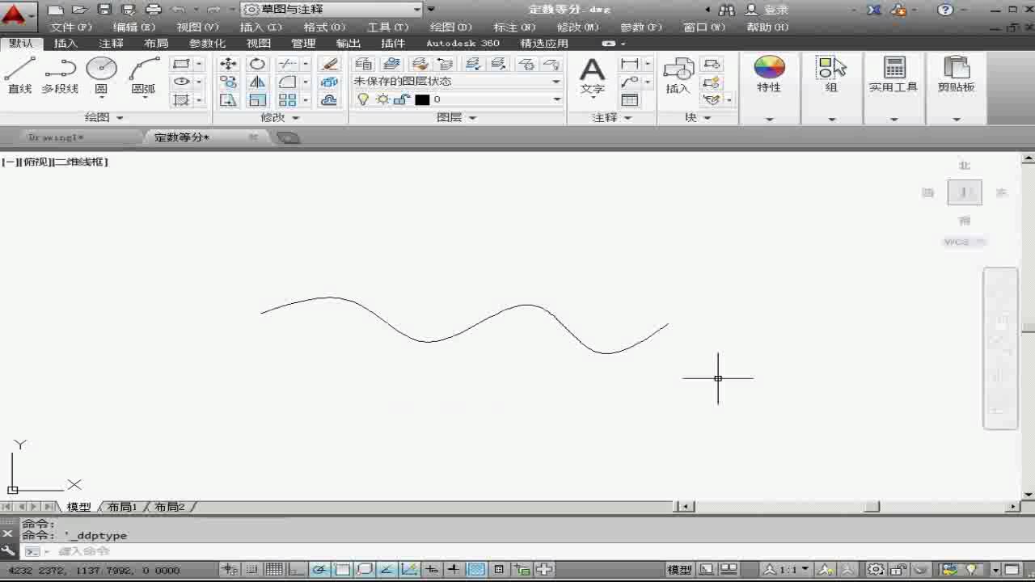Click the 模型 button in status bar
Image resolution: width=1035 pixels, height=582 pixels.
(x=679, y=570)
